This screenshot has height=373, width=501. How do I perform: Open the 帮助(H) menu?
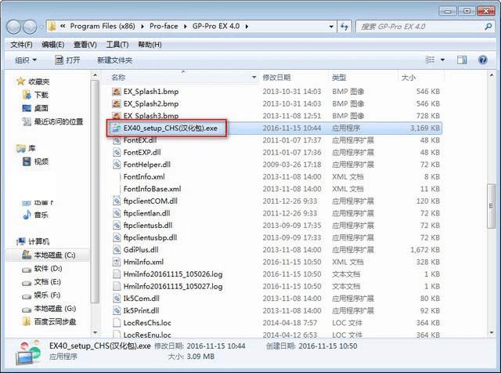(150, 45)
